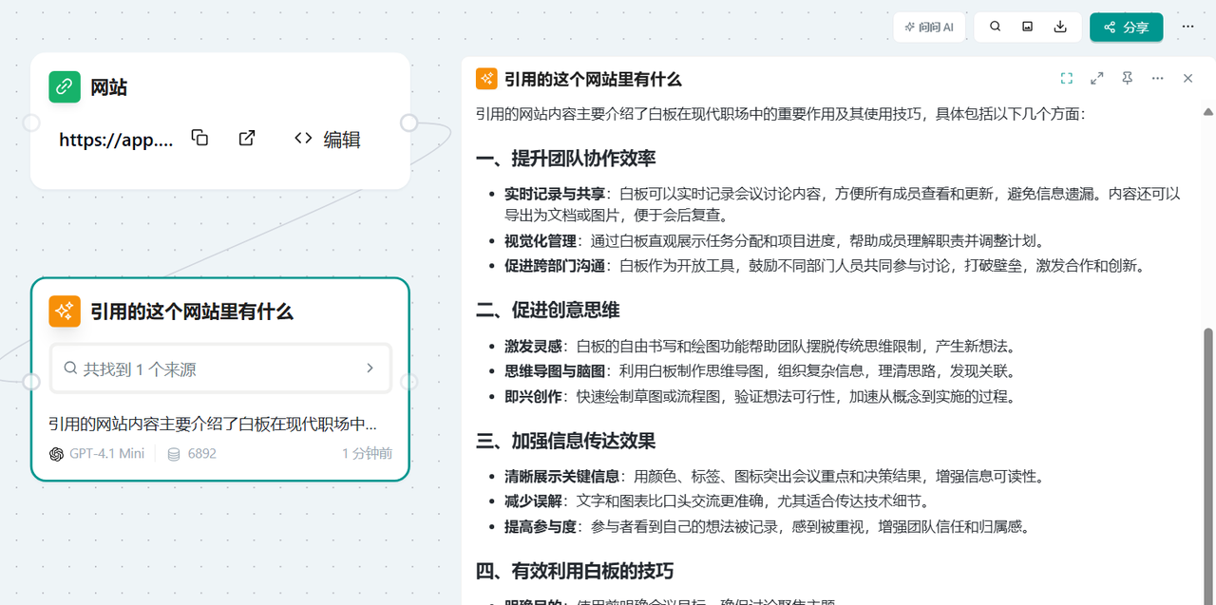Click the teal 分享 share button
The width and height of the screenshot is (1216, 605).
click(x=1126, y=27)
